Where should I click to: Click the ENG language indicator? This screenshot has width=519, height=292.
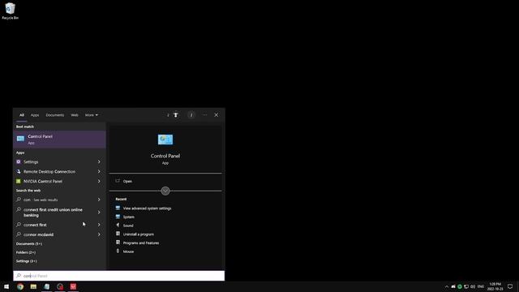(x=481, y=286)
